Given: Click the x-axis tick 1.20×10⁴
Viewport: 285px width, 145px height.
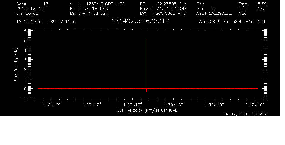Looking at the screenshot, I should (92, 105).
